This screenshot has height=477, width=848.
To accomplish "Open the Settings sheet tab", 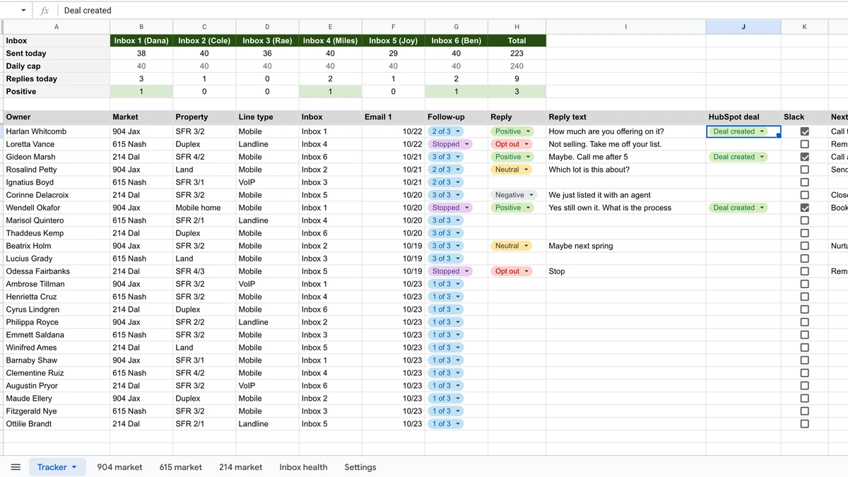I will (x=360, y=467).
